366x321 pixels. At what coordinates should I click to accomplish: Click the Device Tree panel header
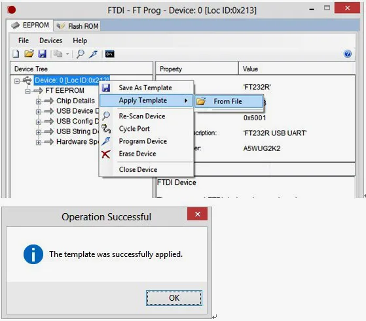pyautogui.click(x=81, y=69)
